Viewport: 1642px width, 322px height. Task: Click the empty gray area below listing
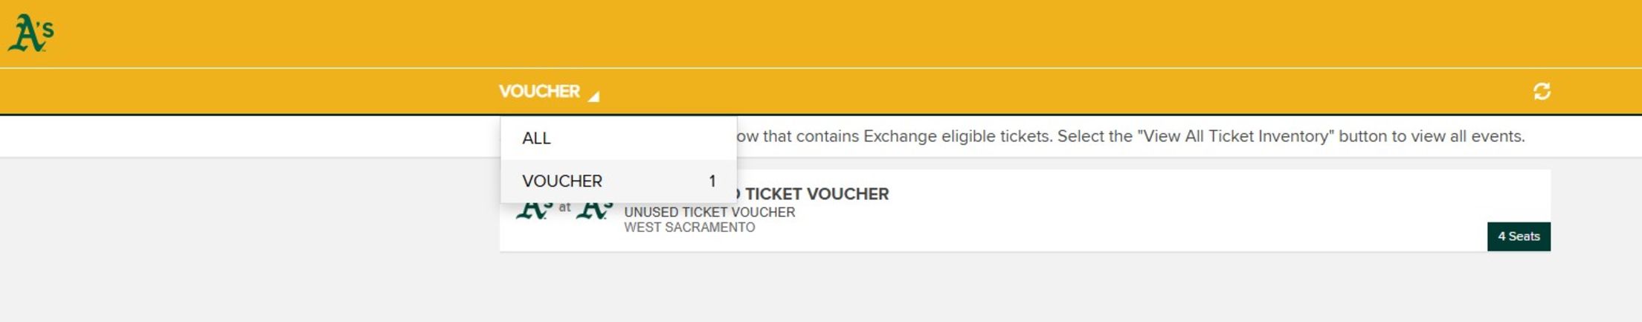tap(818, 290)
